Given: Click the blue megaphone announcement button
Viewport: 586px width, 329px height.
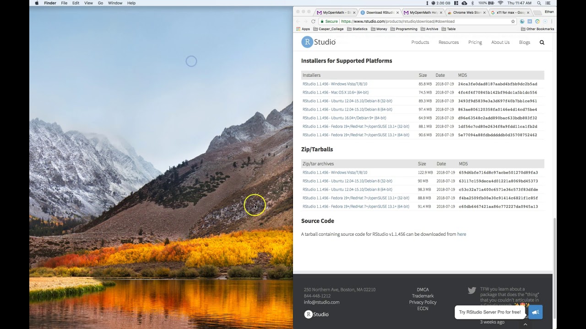Looking at the screenshot, I should pyautogui.click(x=535, y=313).
